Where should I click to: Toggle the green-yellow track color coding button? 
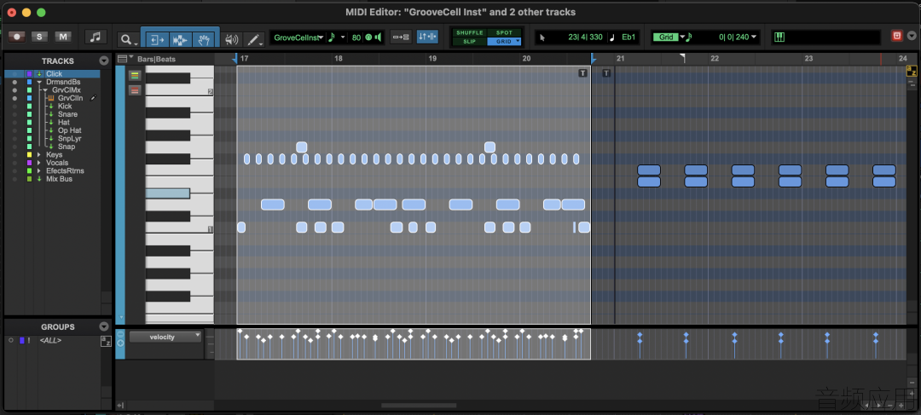pyautogui.click(x=135, y=75)
